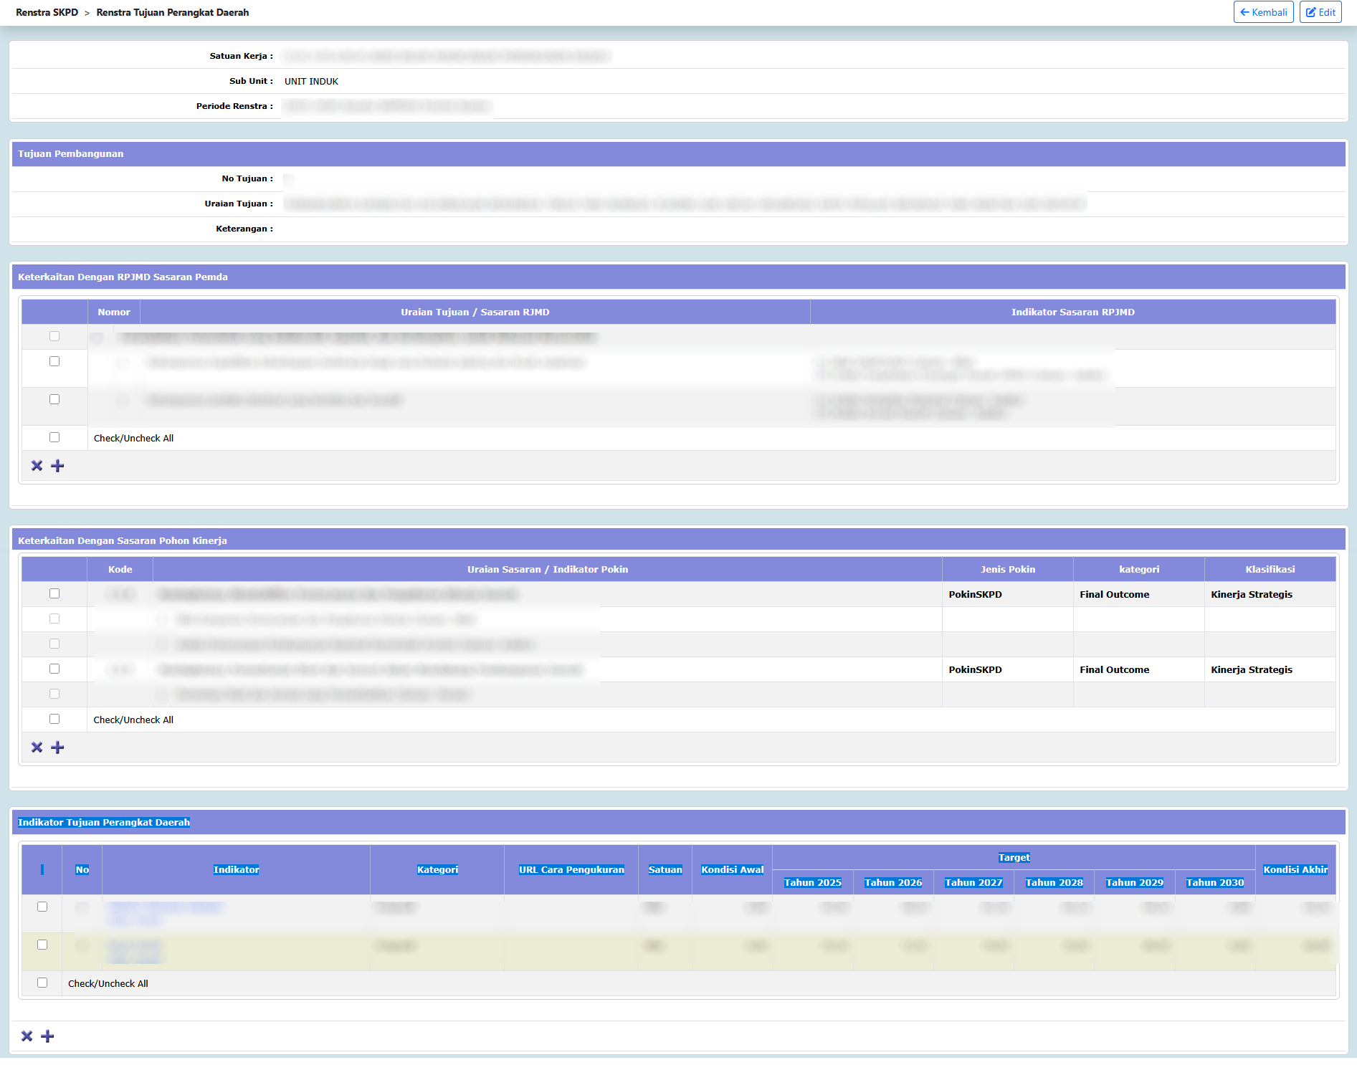Click the add plus icon under Indikator Tujuan table
Screen dimensions: 1357x1065
[48, 1036]
